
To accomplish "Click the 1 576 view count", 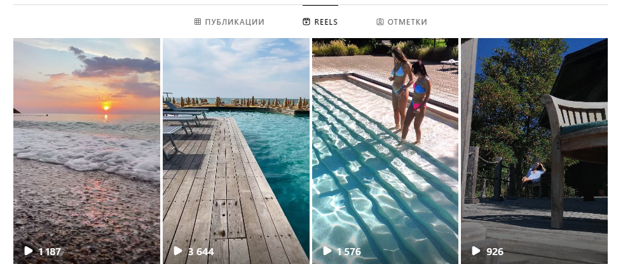I will coord(349,251).
